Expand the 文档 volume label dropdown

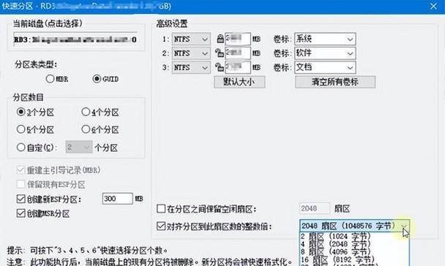pyautogui.click(x=350, y=68)
